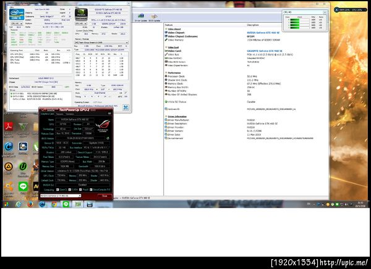Collapse the Driver Information section header
The height and width of the screenshot is (269, 371).
177,117
